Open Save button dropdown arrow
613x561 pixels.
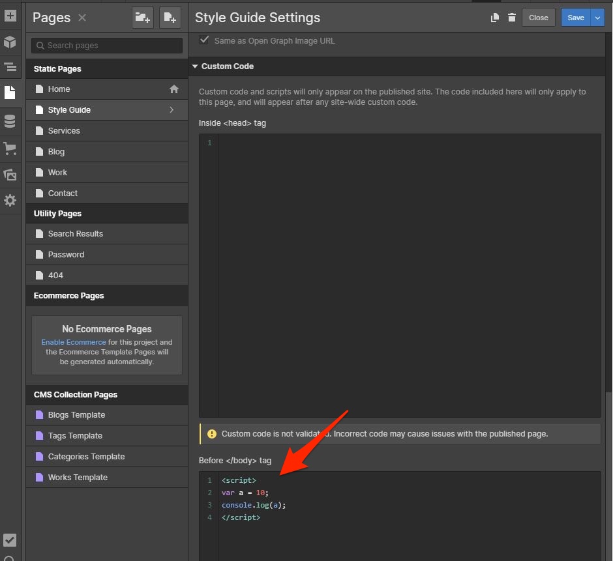[597, 18]
